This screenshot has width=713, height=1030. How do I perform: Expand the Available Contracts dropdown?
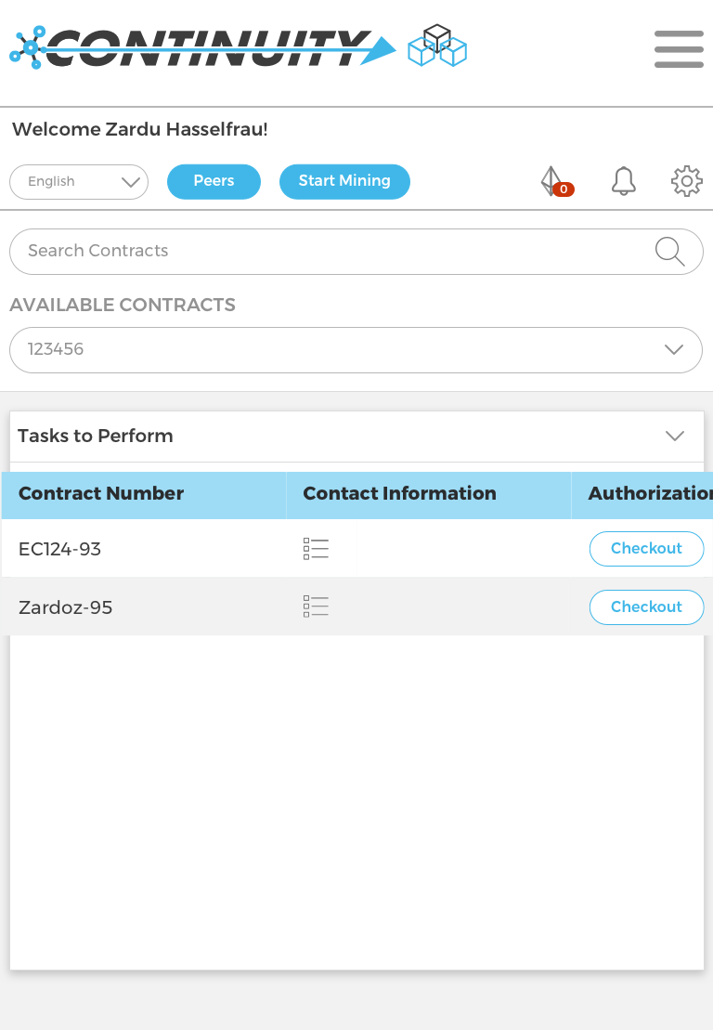pos(356,350)
